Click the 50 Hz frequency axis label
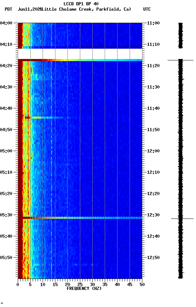This screenshot has width=196, height=307. 142,285
